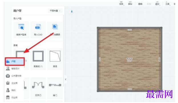Screen dimensions: 178x103
Task: Click the greyed 恢复 redo toolbar item
Action: pyautogui.click(x=149, y=4)
